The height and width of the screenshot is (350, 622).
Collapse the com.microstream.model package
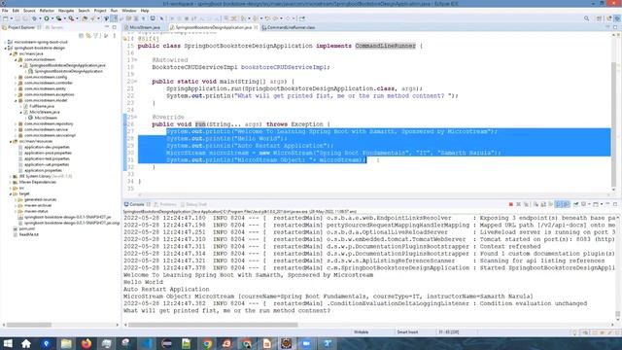(x=16, y=100)
